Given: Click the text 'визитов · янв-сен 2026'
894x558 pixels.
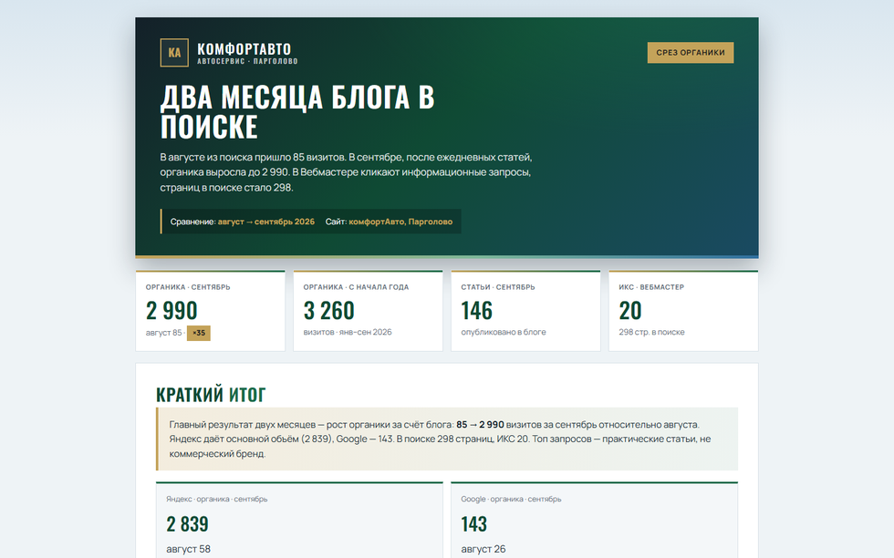Looking at the screenshot, I should coord(348,332).
